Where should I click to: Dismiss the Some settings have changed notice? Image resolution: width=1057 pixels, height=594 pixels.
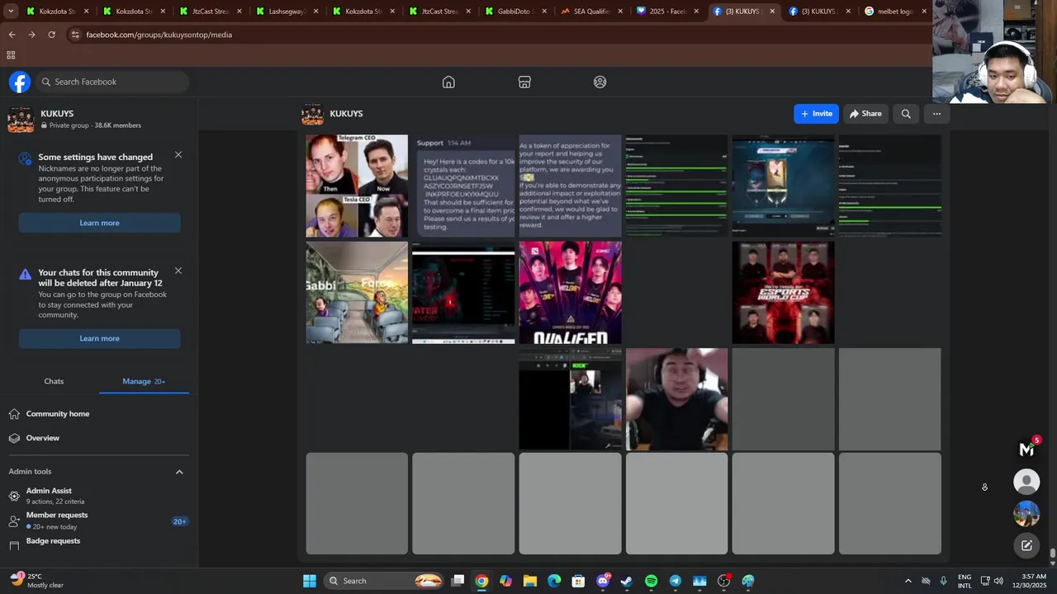pyautogui.click(x=178, y=155)
